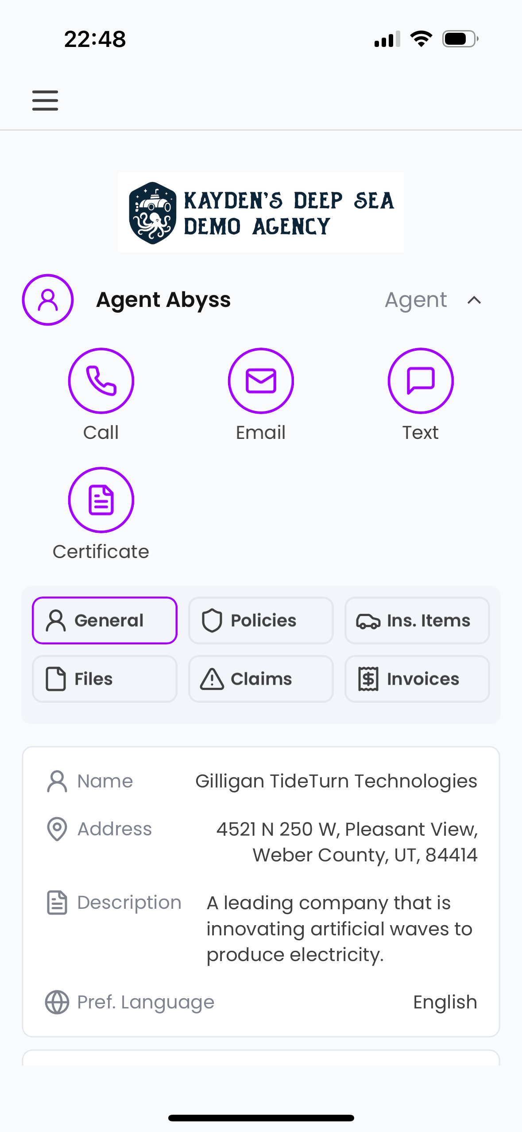Select the General tab
The width and height of the screenshot is (522, 1132).
[x=104, y=620]
